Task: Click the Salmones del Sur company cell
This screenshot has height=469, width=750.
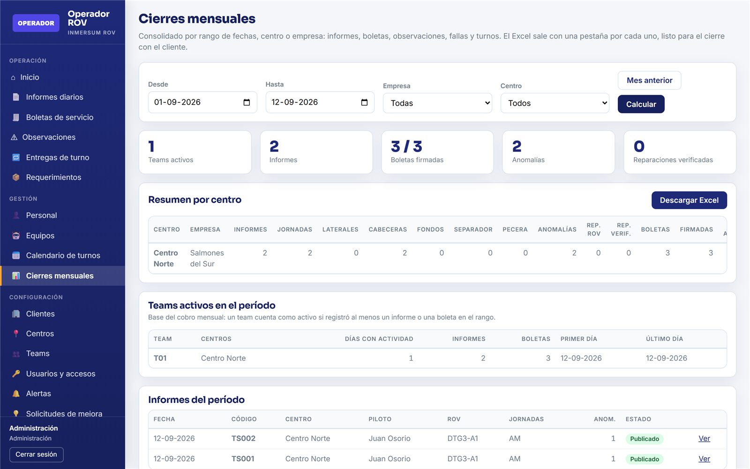Action: [x=207, y=258]
